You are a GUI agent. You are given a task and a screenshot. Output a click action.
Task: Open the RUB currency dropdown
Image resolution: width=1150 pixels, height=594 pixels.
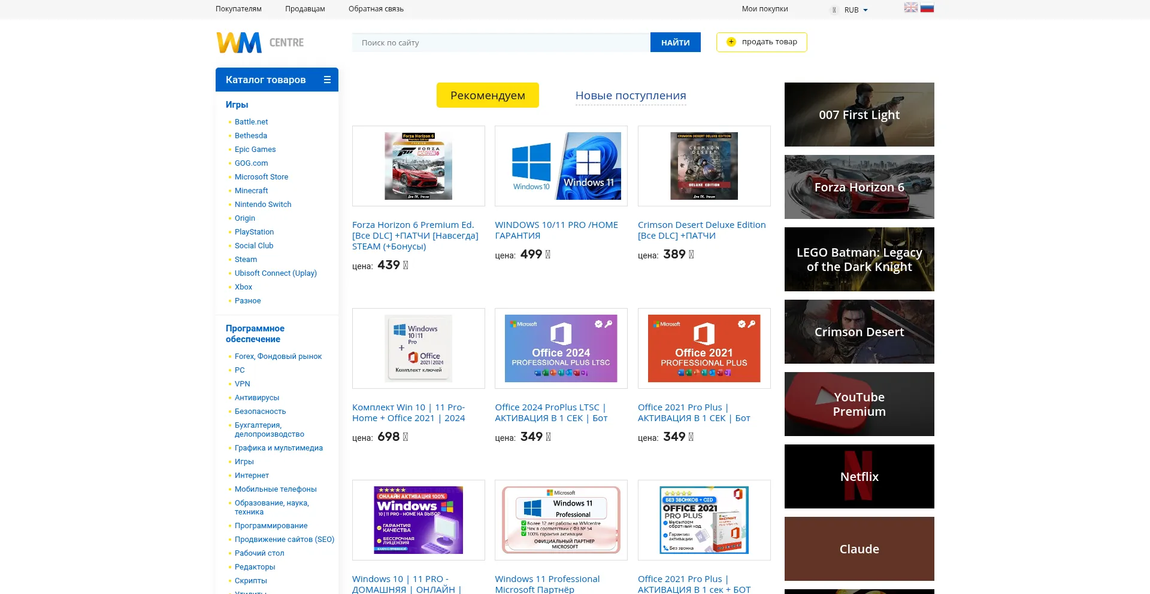856,10
